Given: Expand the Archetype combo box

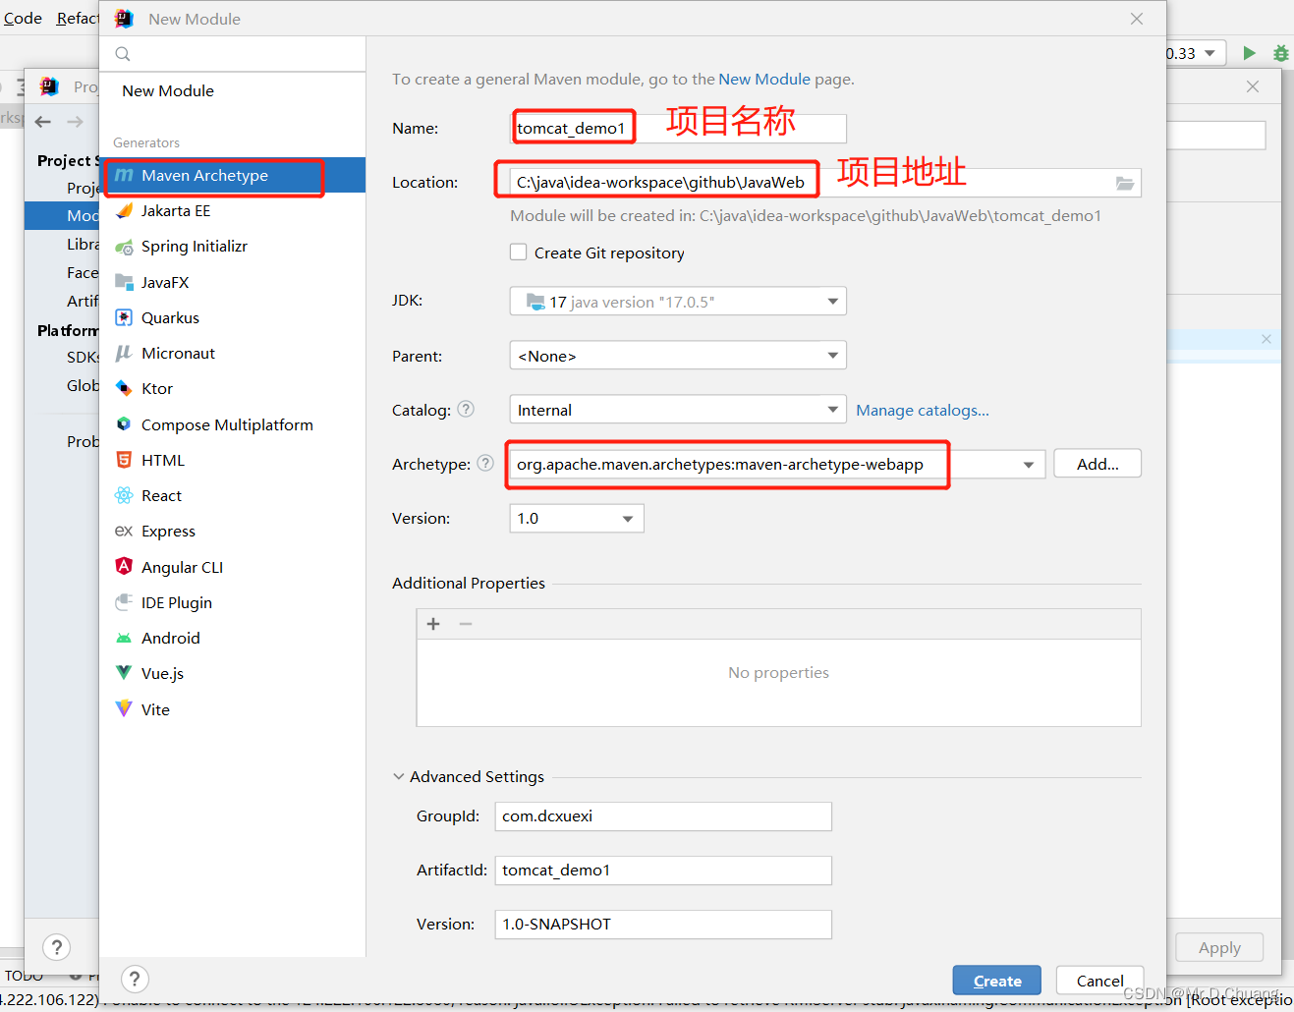Looking at the screenshot, I should [x=1028, y=464].
